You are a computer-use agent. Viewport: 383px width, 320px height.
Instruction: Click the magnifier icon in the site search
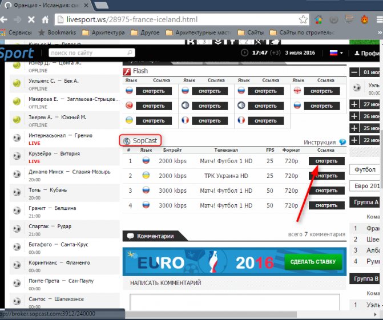130,52
